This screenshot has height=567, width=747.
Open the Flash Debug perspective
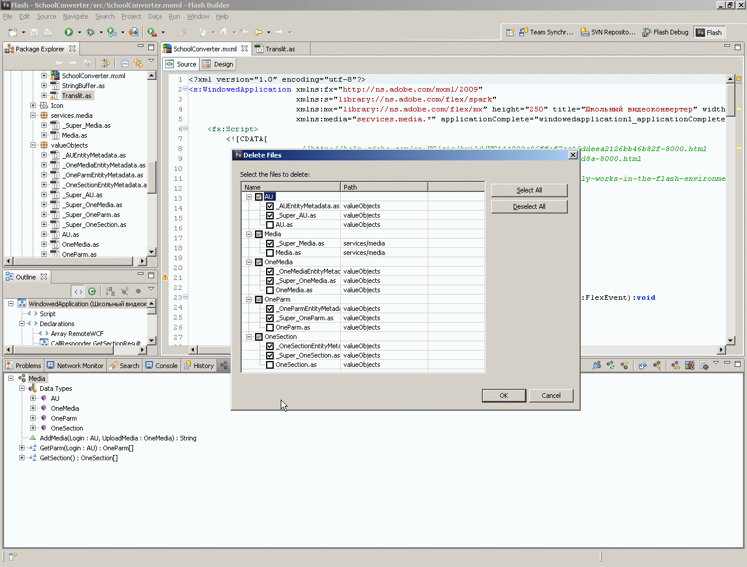pos(665,32)
